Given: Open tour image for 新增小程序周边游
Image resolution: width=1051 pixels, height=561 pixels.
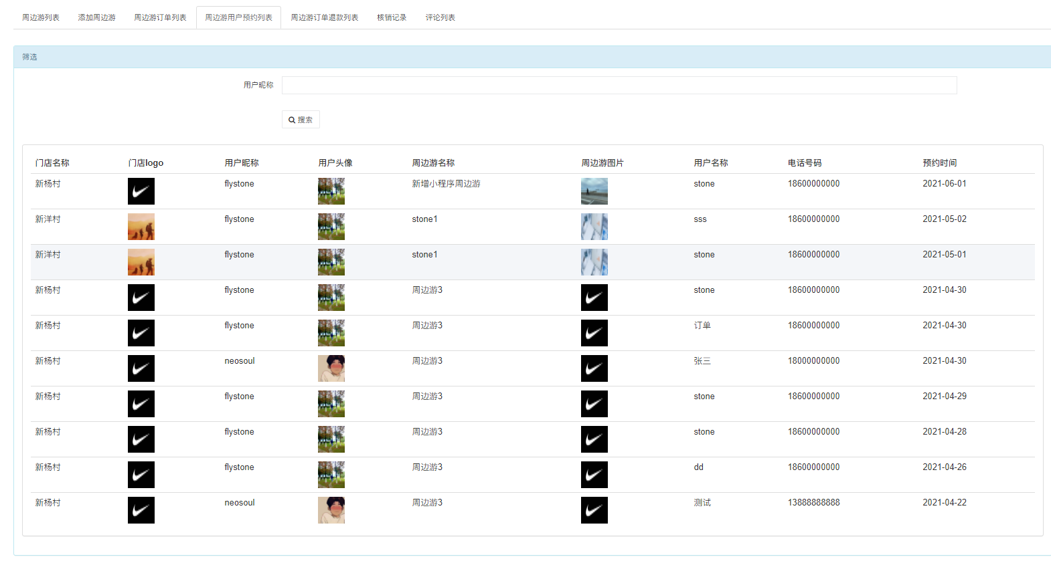Looking at the screenshot, I should (x=594, y=191).
